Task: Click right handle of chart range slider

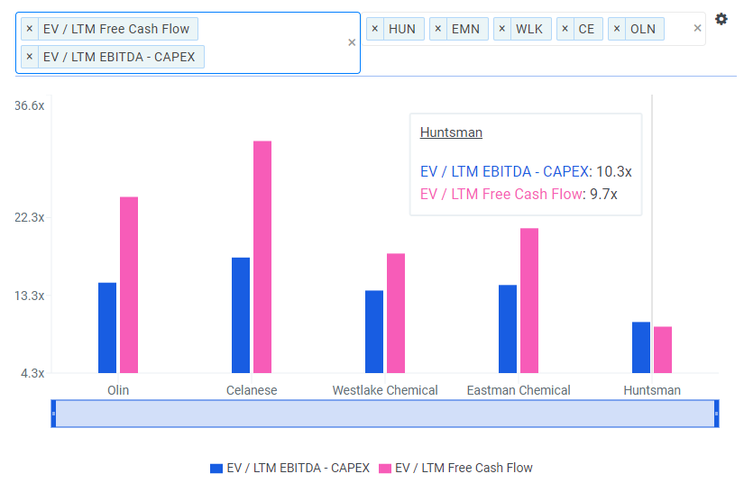Action: (716, 414)
